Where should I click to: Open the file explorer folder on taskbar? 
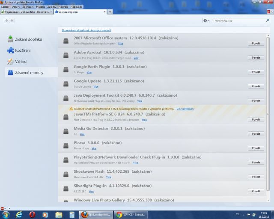click(x=59, y=215)
